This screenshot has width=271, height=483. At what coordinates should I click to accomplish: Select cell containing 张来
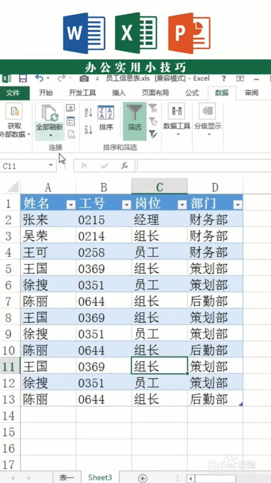click(48, 220)
